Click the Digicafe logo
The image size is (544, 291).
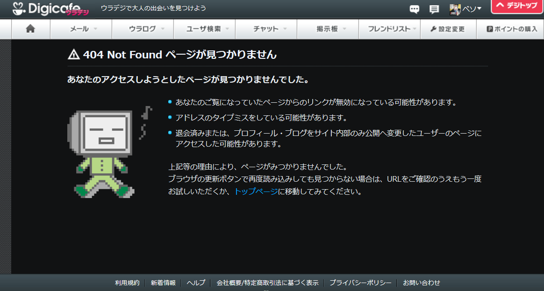50,8
